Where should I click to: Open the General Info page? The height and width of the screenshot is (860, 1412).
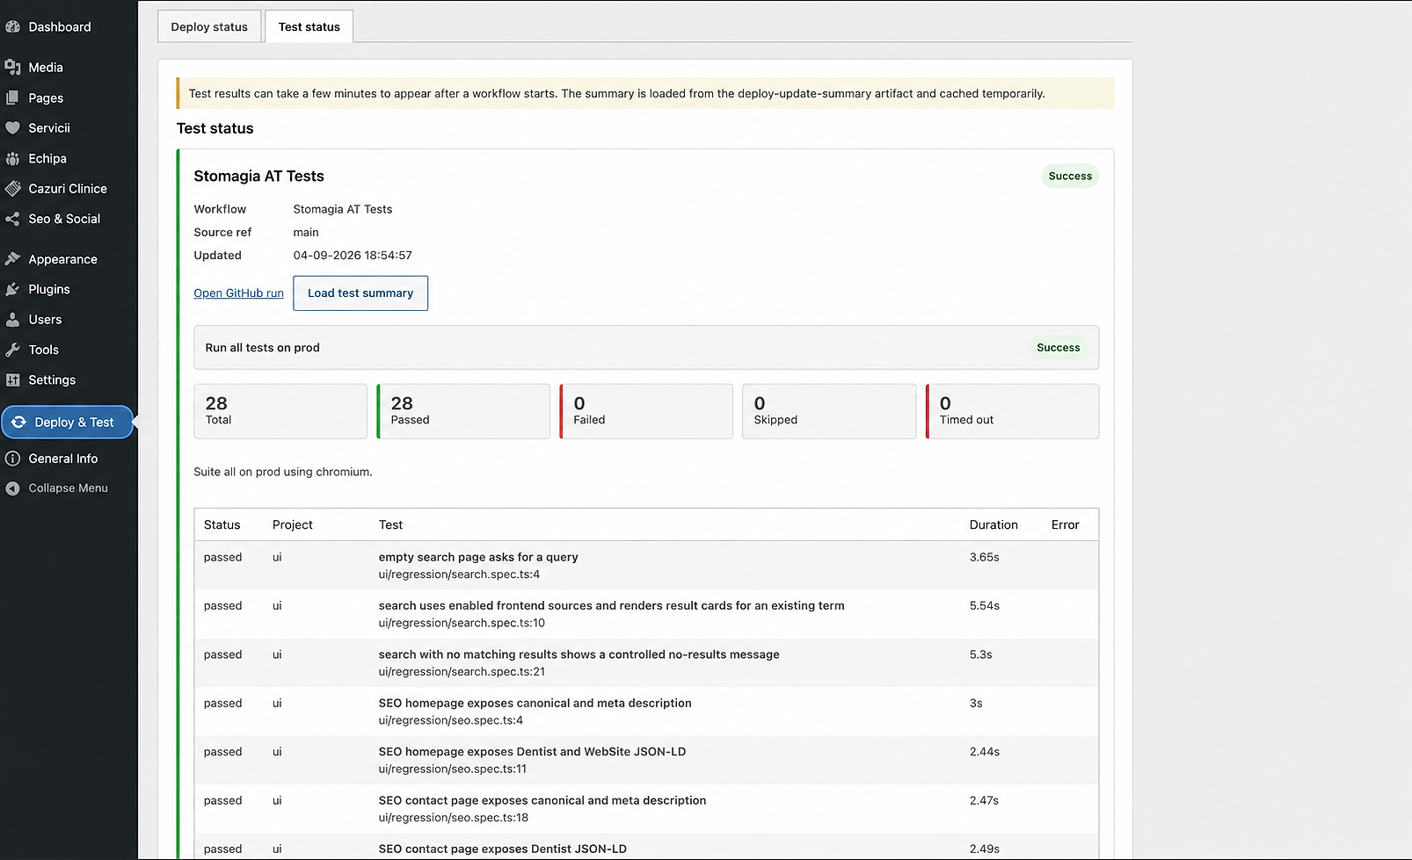63,459
